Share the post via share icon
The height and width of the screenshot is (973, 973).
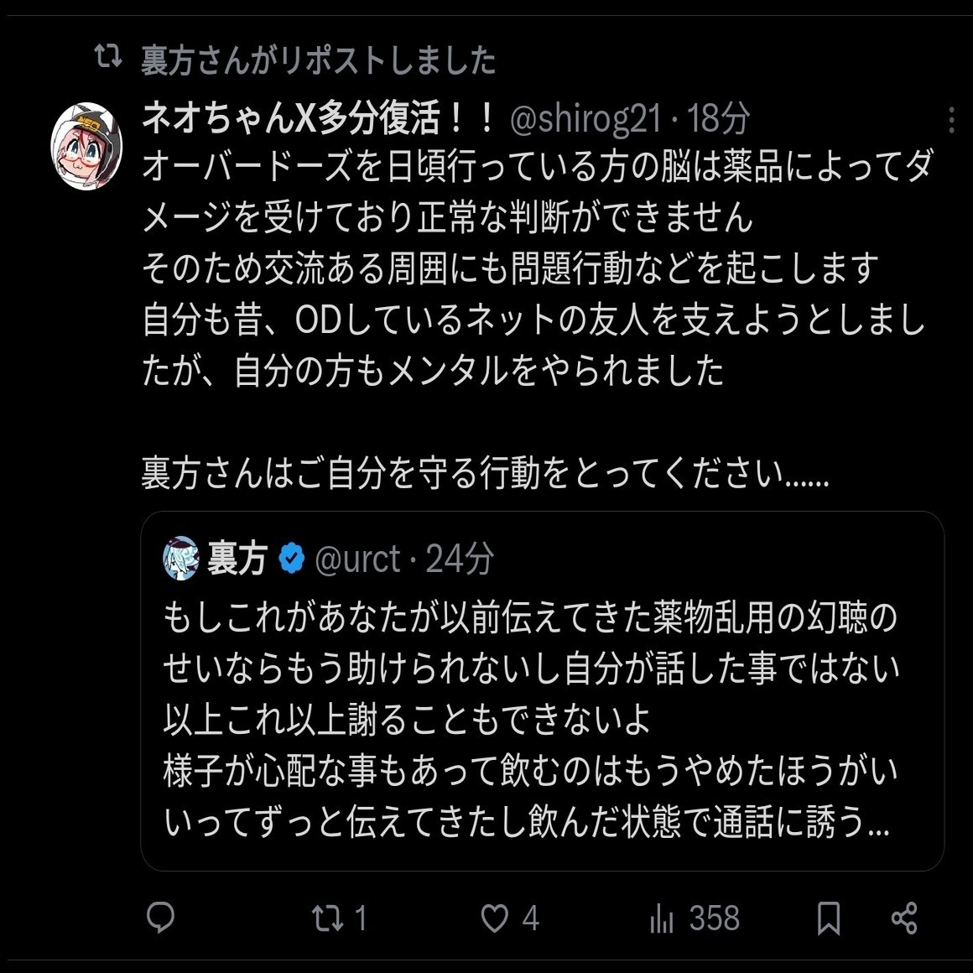(x=904, y=918)
